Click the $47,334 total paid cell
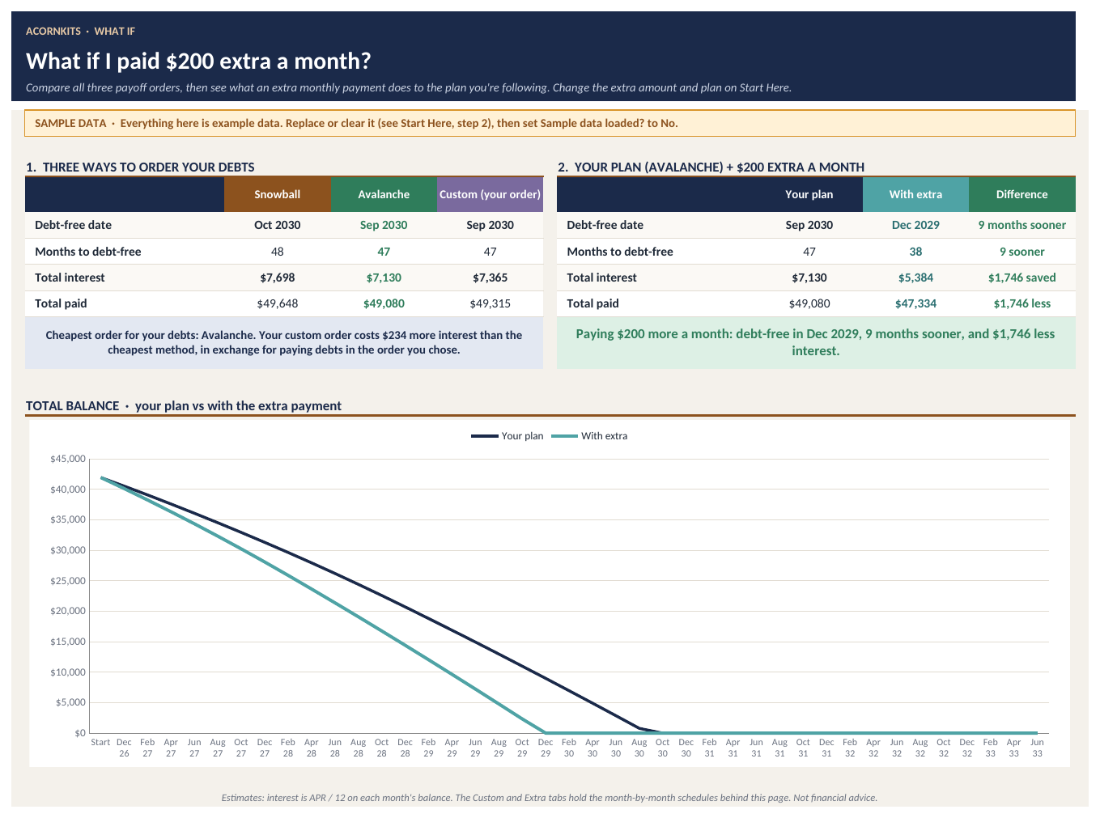Screen dimensions: 1100x818 (915, 303)
